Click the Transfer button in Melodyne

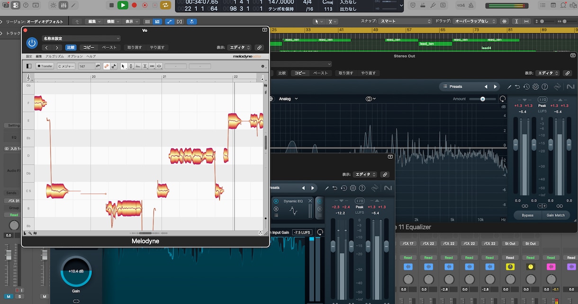(x=45, y=66)
